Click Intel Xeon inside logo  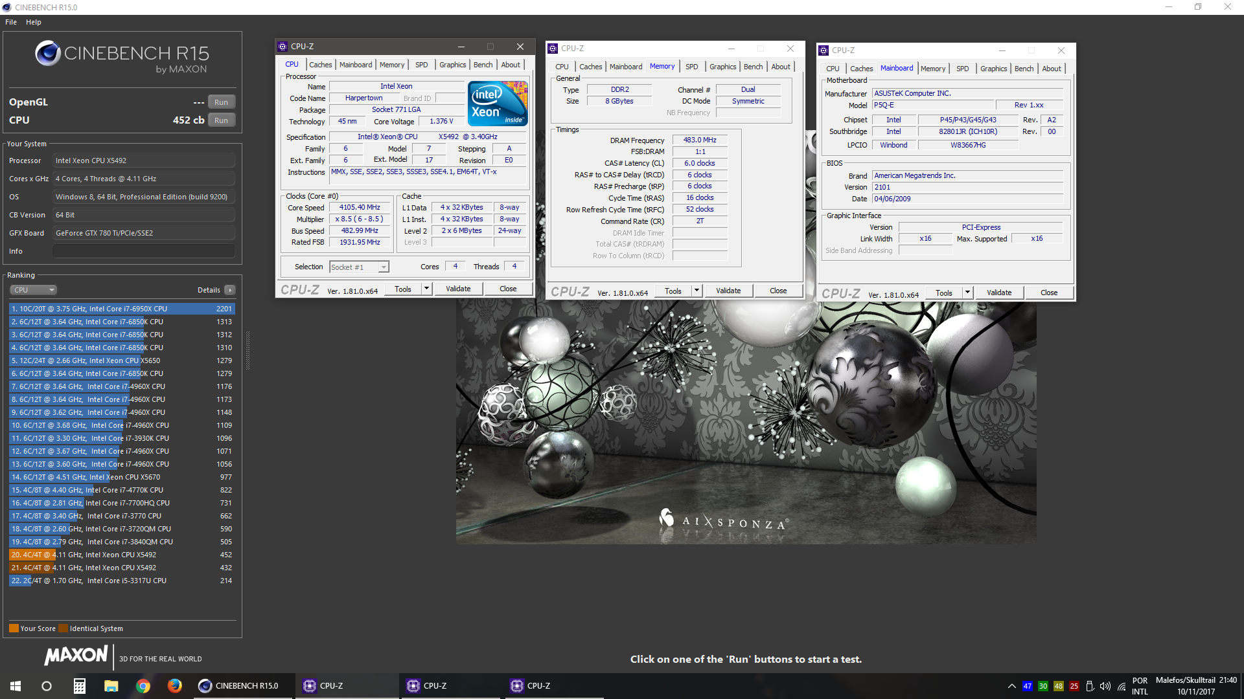pyautogui.click(x=497, y=103)
